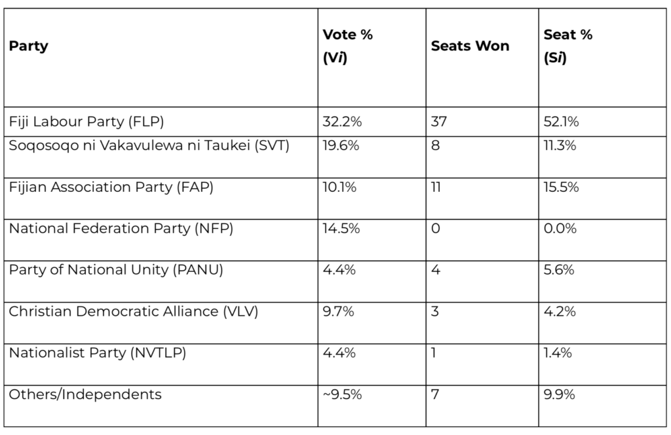Click the Fijian Association Party (FAP) cell

(111, 187)
